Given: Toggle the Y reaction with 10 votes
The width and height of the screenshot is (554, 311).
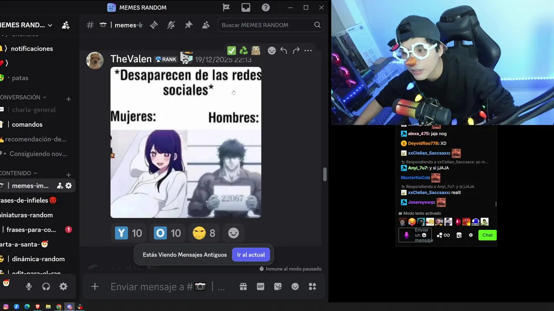Looking at the screenshot, I should tap(129, 233).
